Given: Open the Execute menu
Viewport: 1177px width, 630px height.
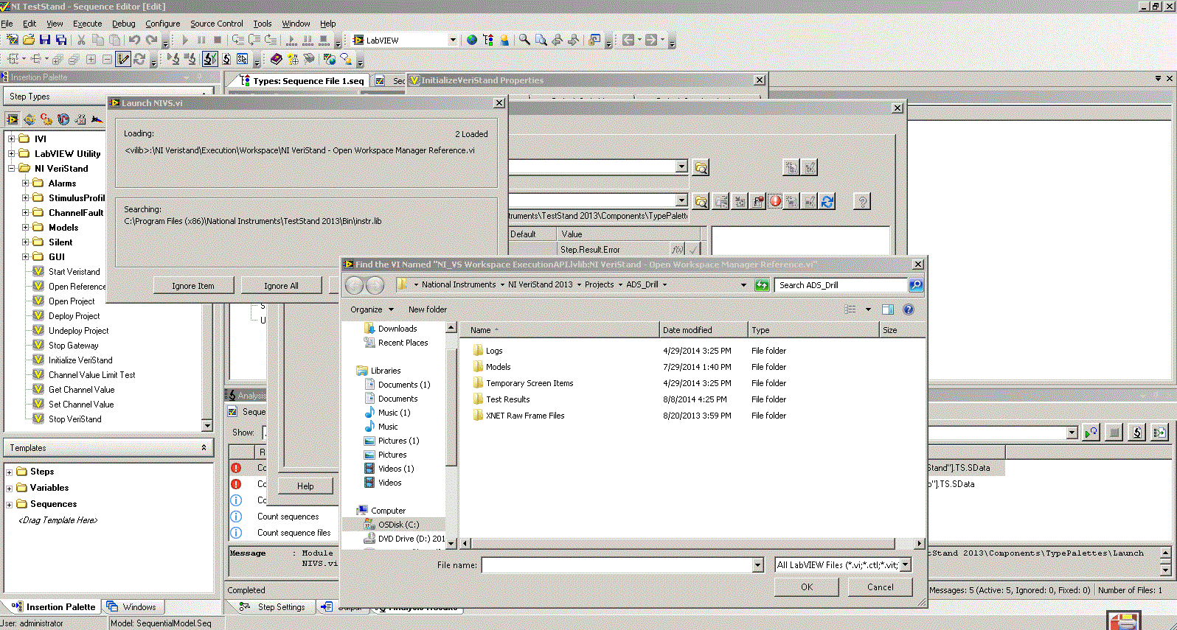Looking at the screenshot, I should 87,24.
